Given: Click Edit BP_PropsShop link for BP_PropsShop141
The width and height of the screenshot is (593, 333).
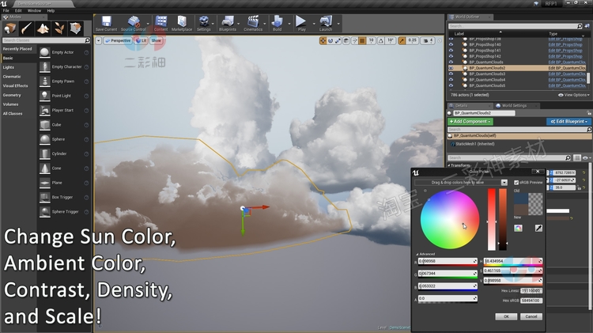Looking at the screenshot, I should [x=565, y=51].
